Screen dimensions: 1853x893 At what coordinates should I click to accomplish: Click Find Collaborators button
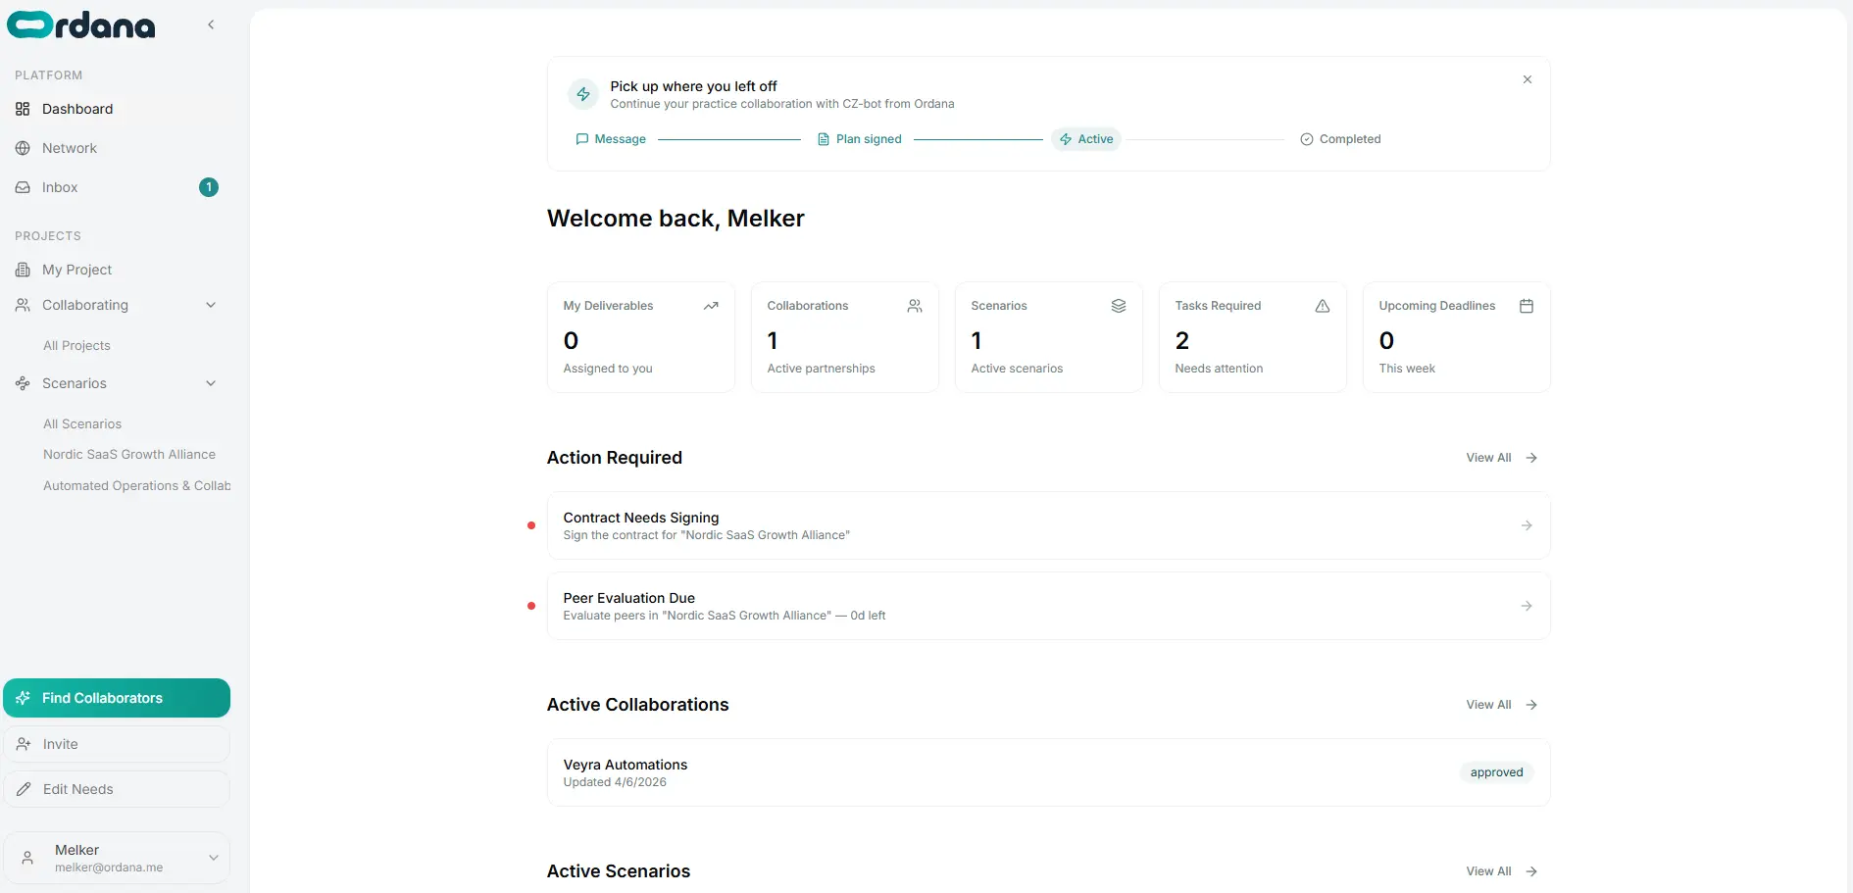click(x=117, y=698)
